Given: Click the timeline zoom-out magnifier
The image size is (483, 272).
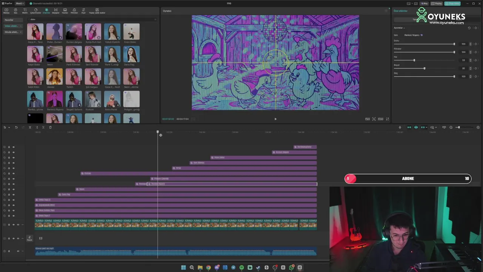Looking at the screenshot, I should [451, 127].
